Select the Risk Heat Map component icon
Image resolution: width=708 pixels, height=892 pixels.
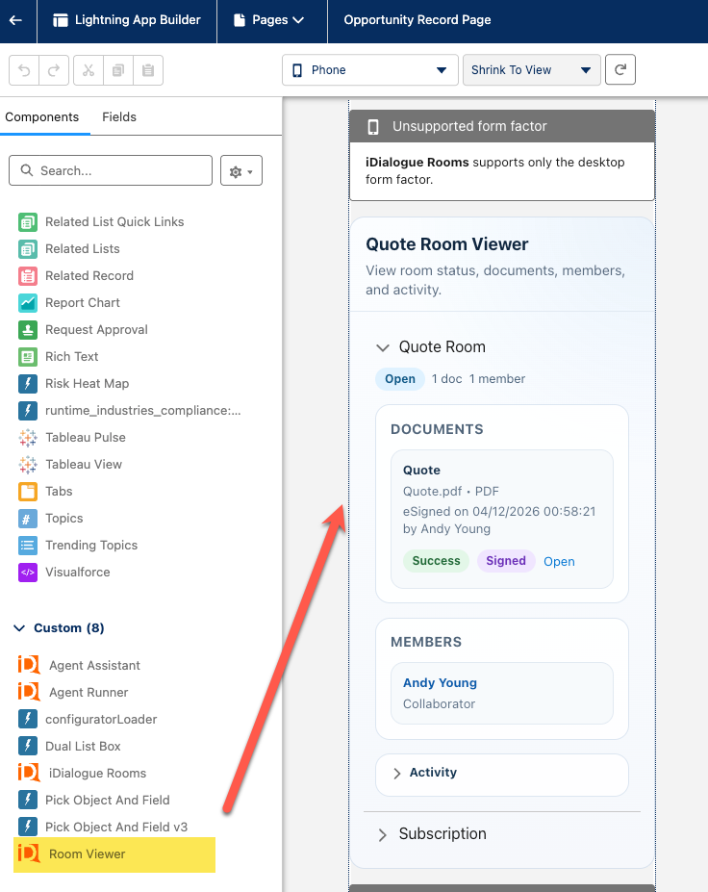pos(28,383)
